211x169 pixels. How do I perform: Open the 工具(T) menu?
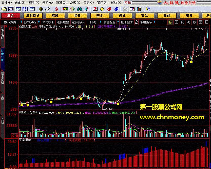(89, 3)
